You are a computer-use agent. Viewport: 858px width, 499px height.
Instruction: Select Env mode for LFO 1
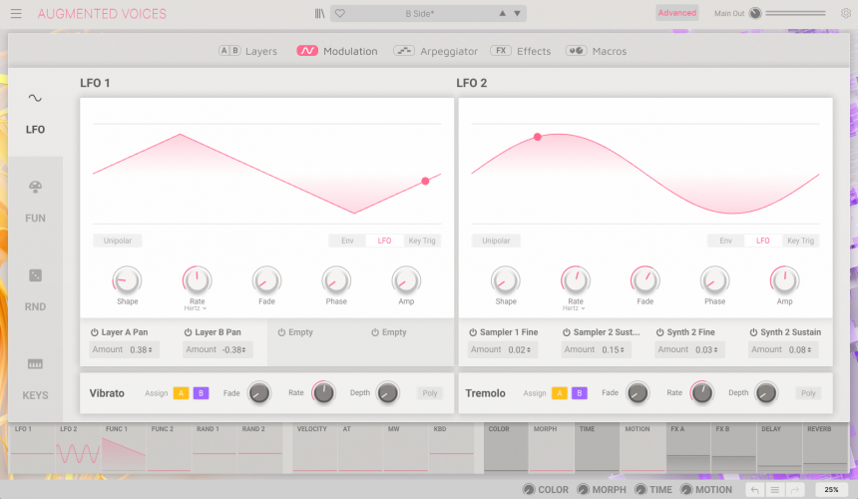tap(347, 241)
